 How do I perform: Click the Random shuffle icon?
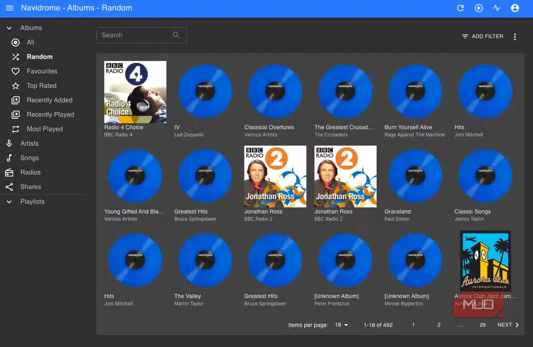click(x=15, y=57)
